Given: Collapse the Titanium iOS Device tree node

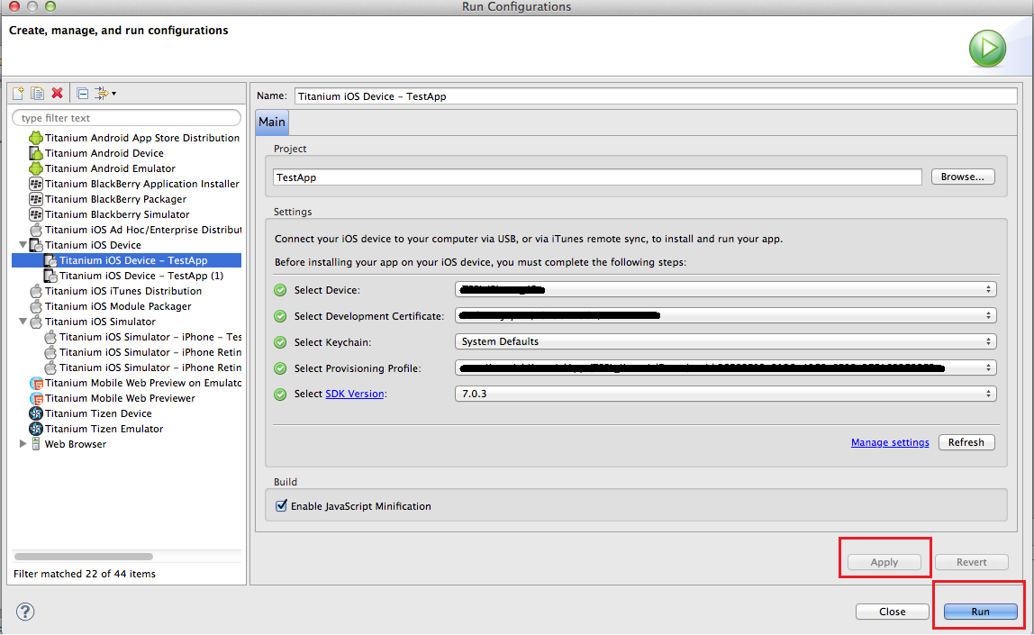Looking at the screenshot, I should 23,245.
